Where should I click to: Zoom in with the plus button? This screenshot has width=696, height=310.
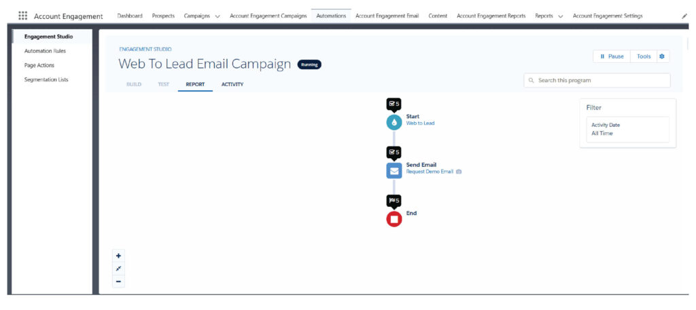(x=118, y=256)
